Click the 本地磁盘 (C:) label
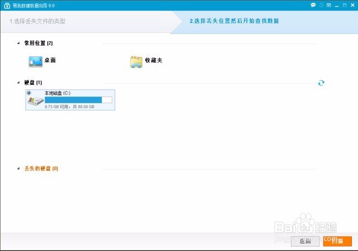 pyautogui.click(x=58, y=93)
